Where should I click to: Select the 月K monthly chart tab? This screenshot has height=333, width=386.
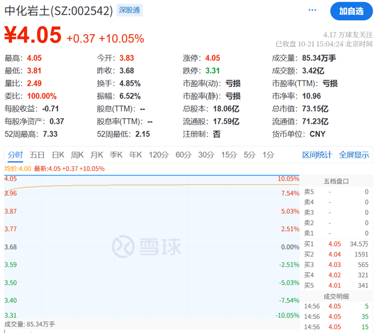coord(97,155)
